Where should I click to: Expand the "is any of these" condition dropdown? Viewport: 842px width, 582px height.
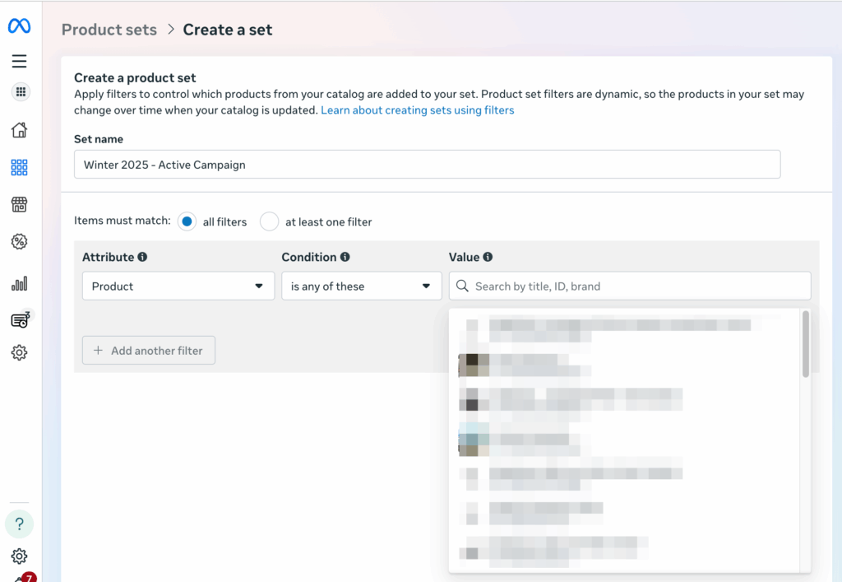[360, 286]
